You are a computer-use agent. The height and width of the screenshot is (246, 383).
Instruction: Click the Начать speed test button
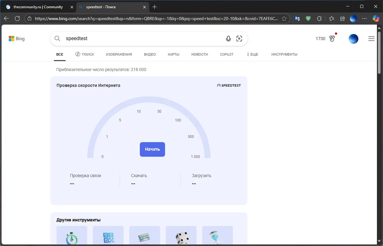click(x=152, y=149)
